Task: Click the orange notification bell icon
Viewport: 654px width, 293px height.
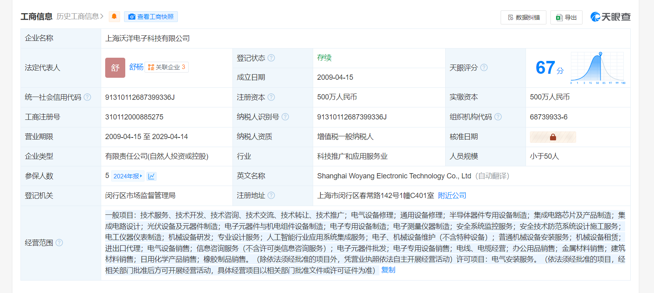Action: tap(114, 16)
